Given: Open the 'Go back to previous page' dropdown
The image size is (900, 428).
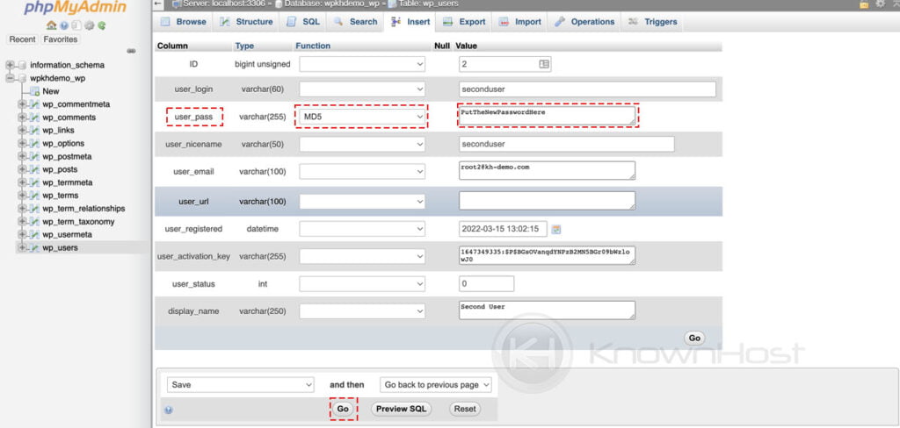Looking at the screenshot, I should coord(436,385).
